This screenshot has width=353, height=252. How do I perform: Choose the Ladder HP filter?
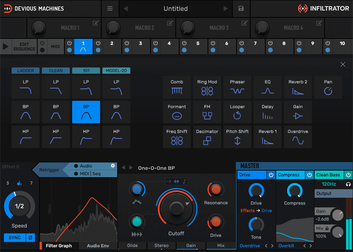click(26, 137)
